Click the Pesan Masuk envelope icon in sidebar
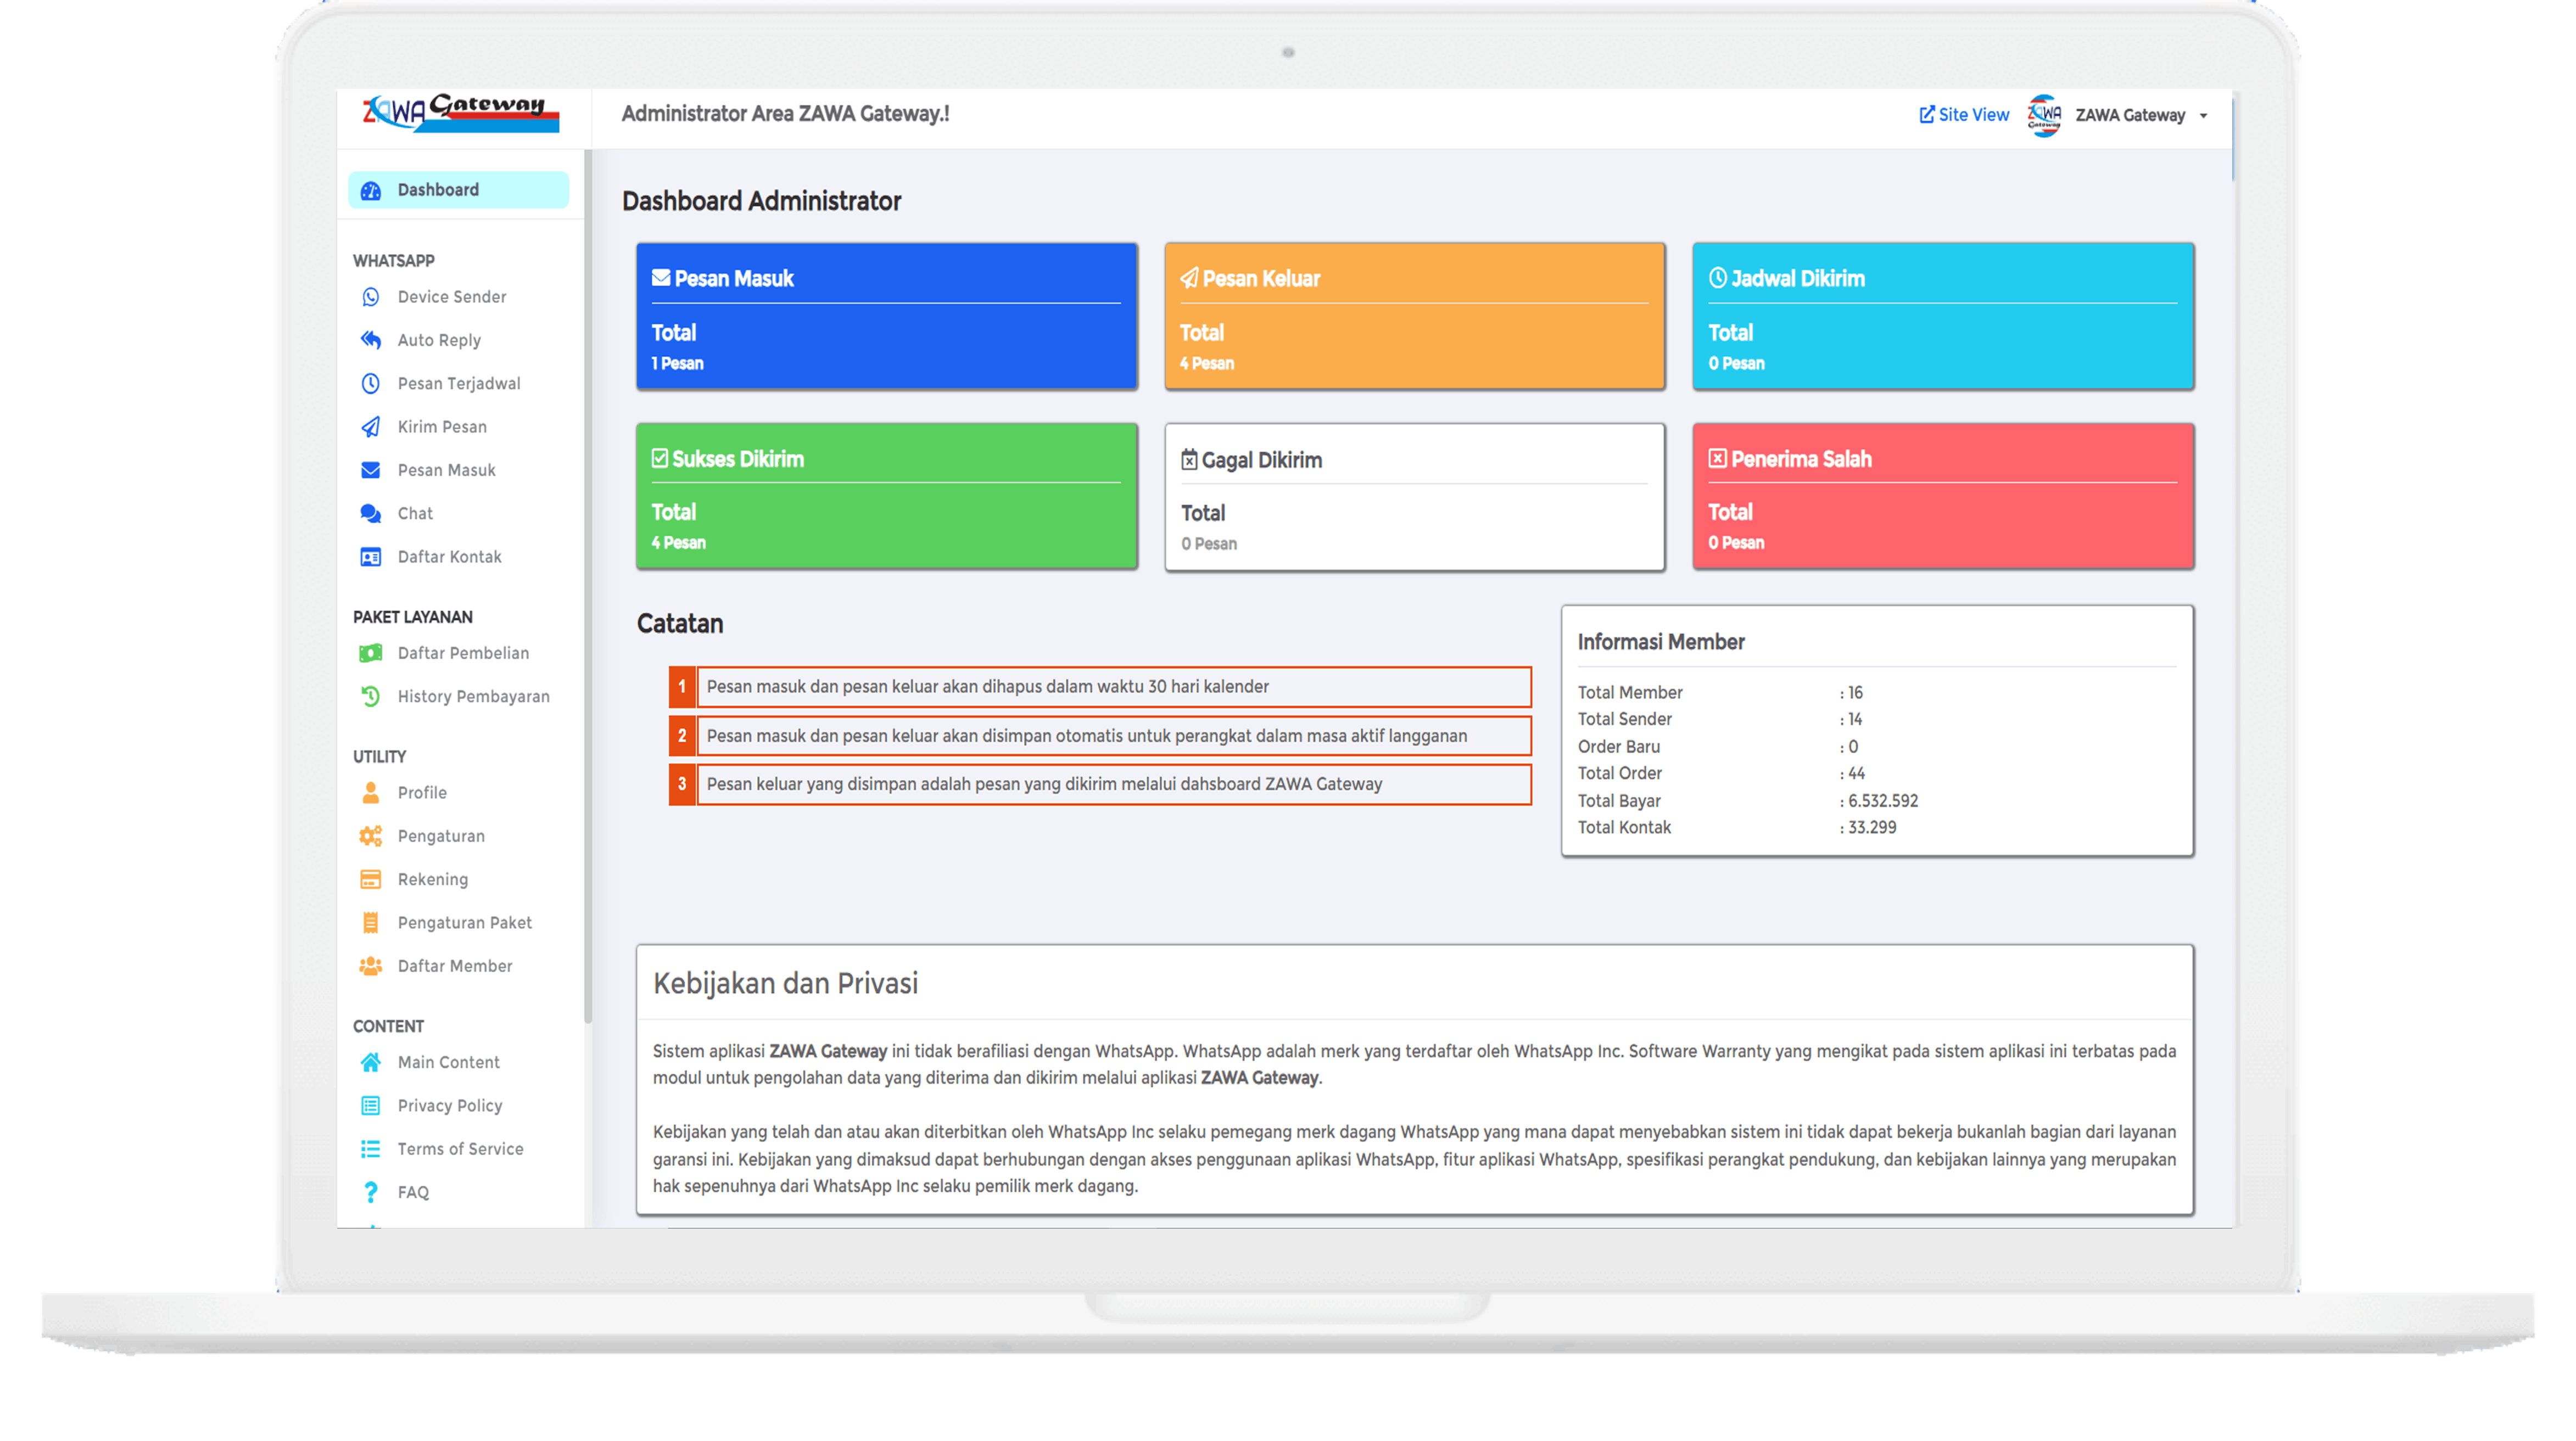2576x1441 pixels. [370, 470]
